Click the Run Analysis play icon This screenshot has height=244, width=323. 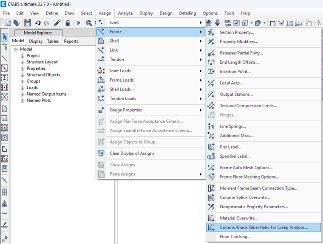tap(79, 23)
